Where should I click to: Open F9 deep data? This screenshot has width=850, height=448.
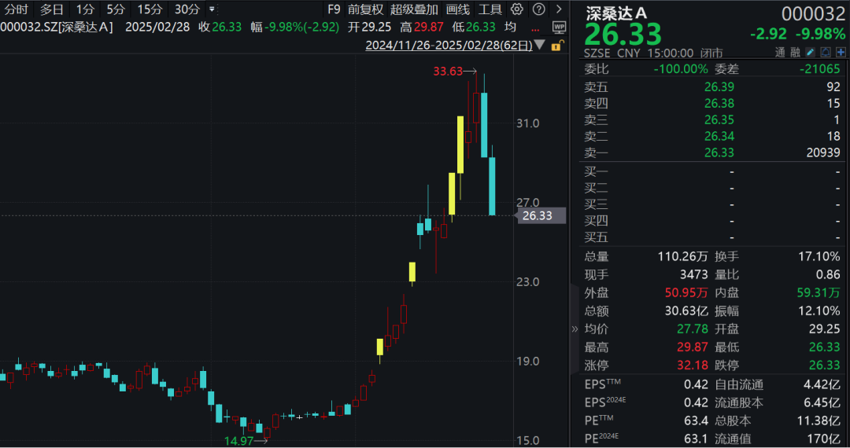point(334,9)
